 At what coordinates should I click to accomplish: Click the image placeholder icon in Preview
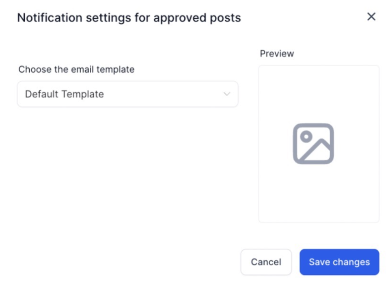(x=313, y=144)
